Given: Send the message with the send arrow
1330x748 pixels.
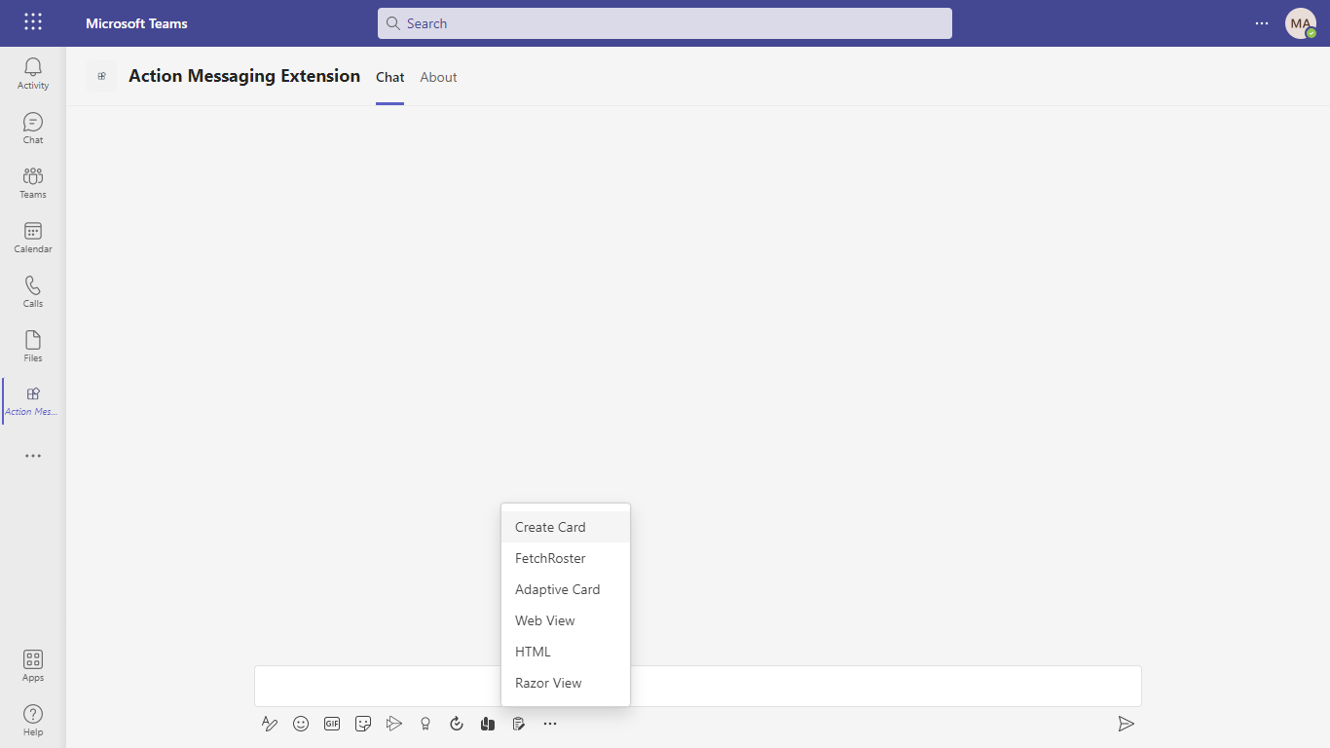Looking at the screenshot, I should [x=1126, y=724].
